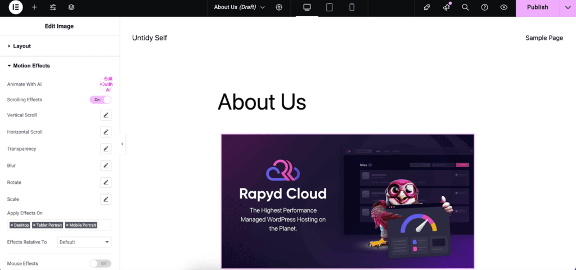Click the Publish button

tap(537, 7)
